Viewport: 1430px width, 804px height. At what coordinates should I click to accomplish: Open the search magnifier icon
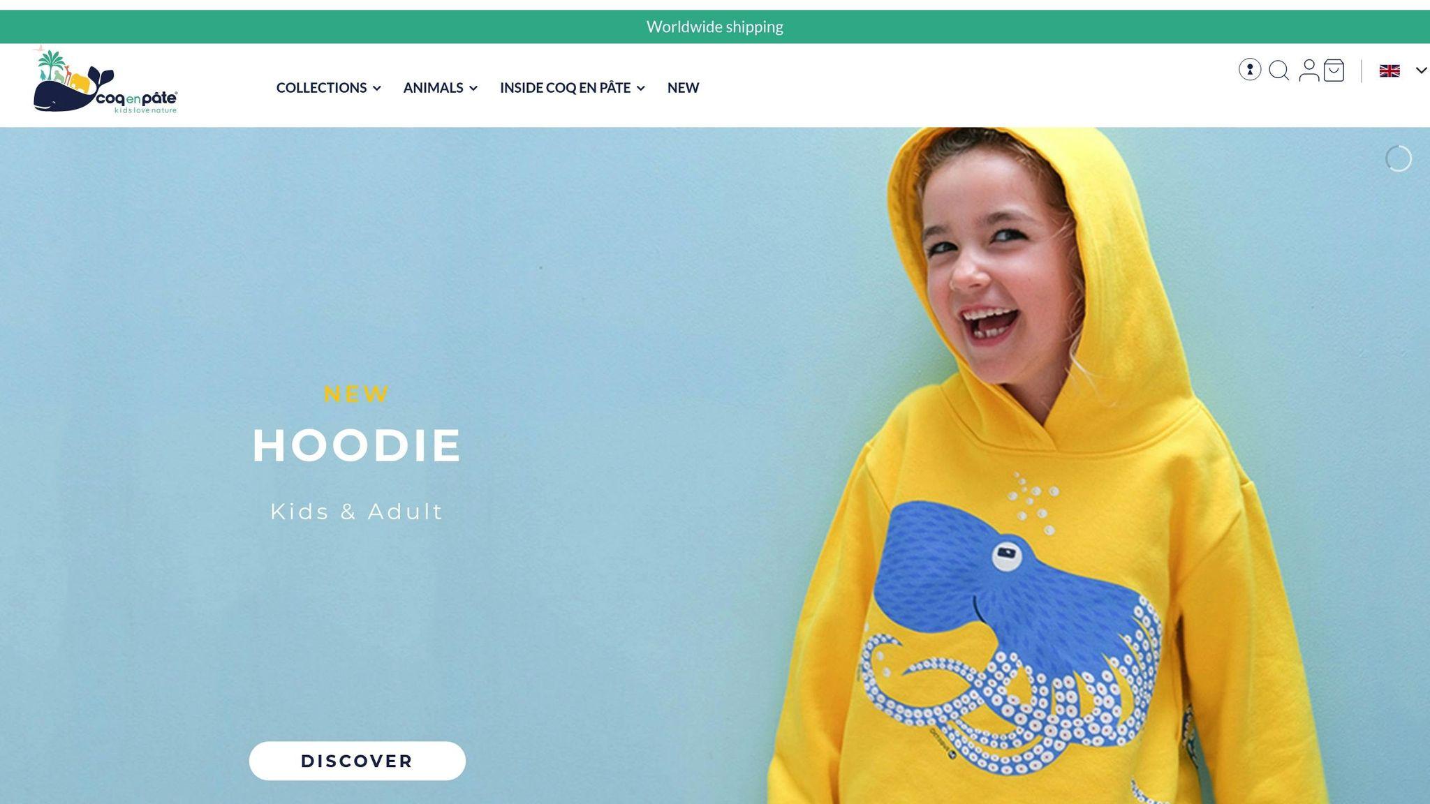point(1278,70)
